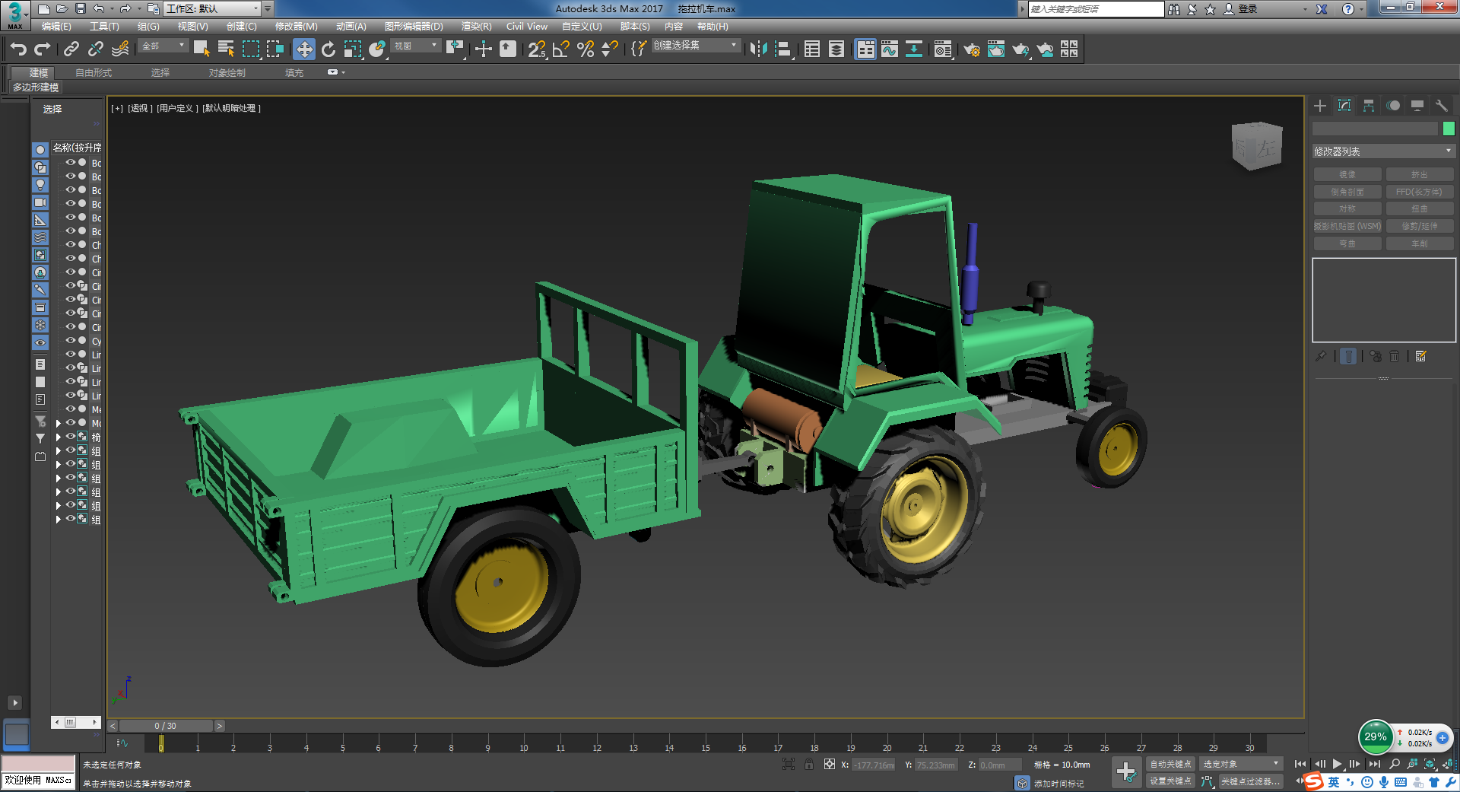Click the 关键点过滤器 key filters button

click(x=1251, y=781)
